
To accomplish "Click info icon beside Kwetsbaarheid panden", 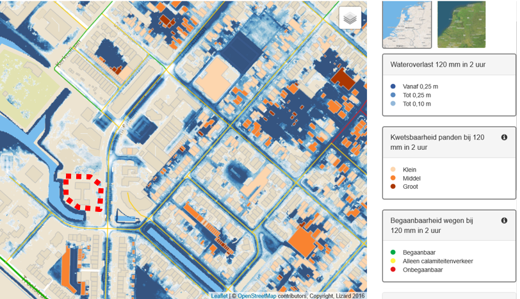I will point(504,138).
